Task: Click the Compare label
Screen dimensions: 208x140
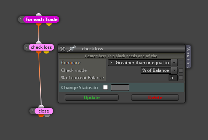Action: point(71,63)
